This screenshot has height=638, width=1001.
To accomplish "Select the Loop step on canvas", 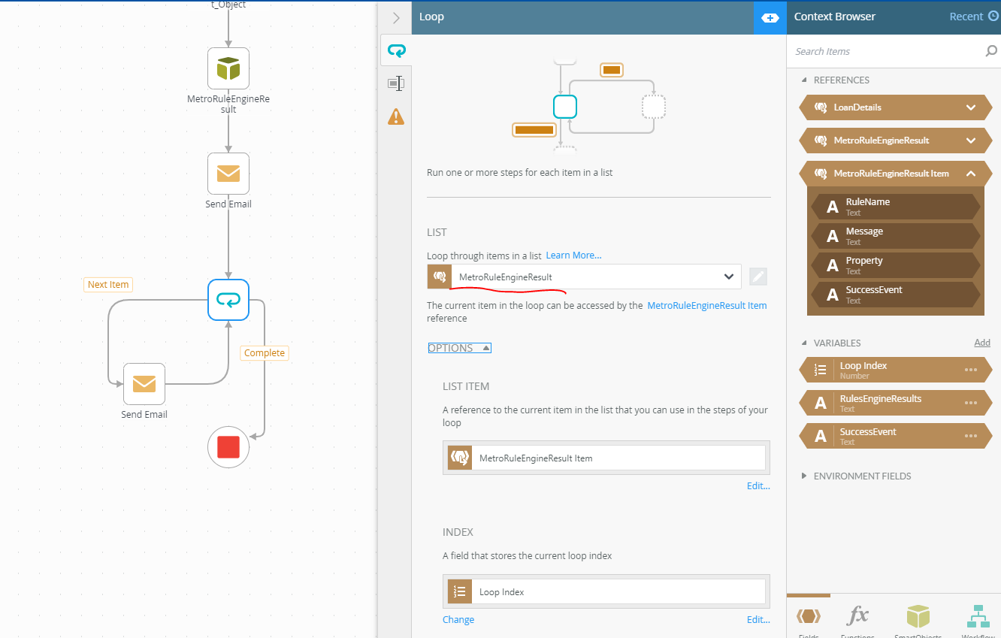I will click(228, 300).
